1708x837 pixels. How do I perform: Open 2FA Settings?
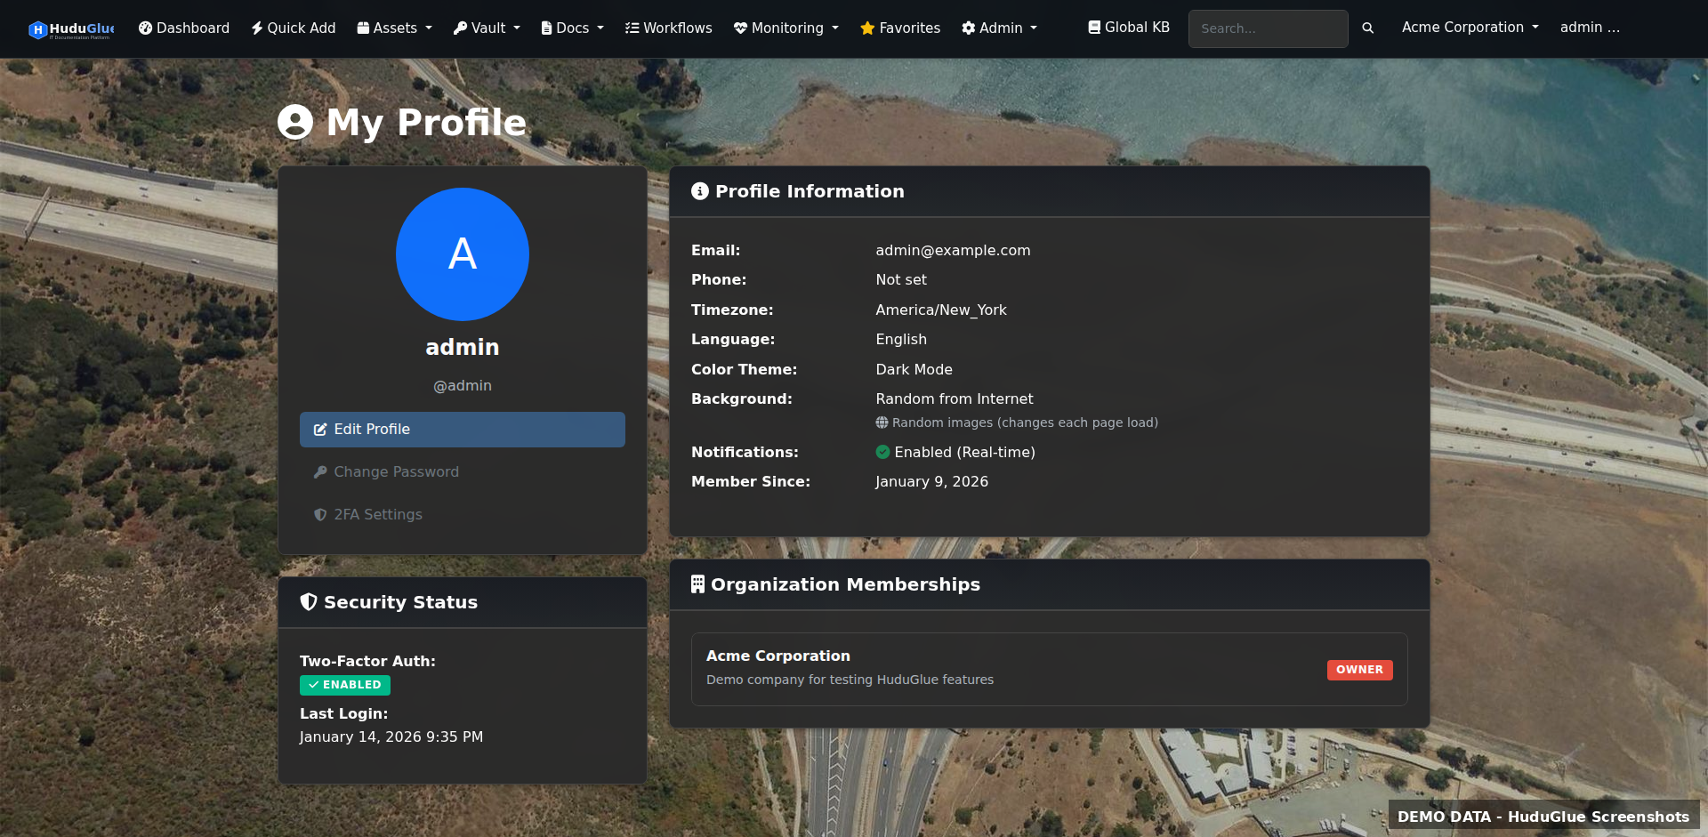463,515
